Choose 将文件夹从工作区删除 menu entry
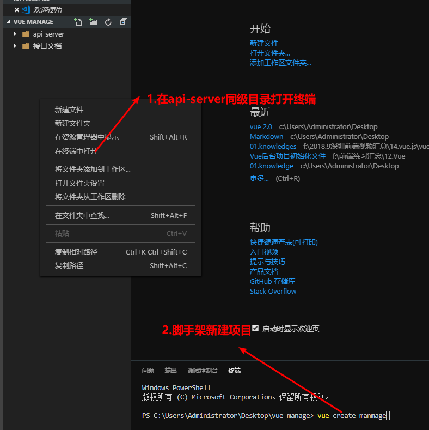This screenshot has height=430, width=429. pyautogui.click(x=121, y=197)
